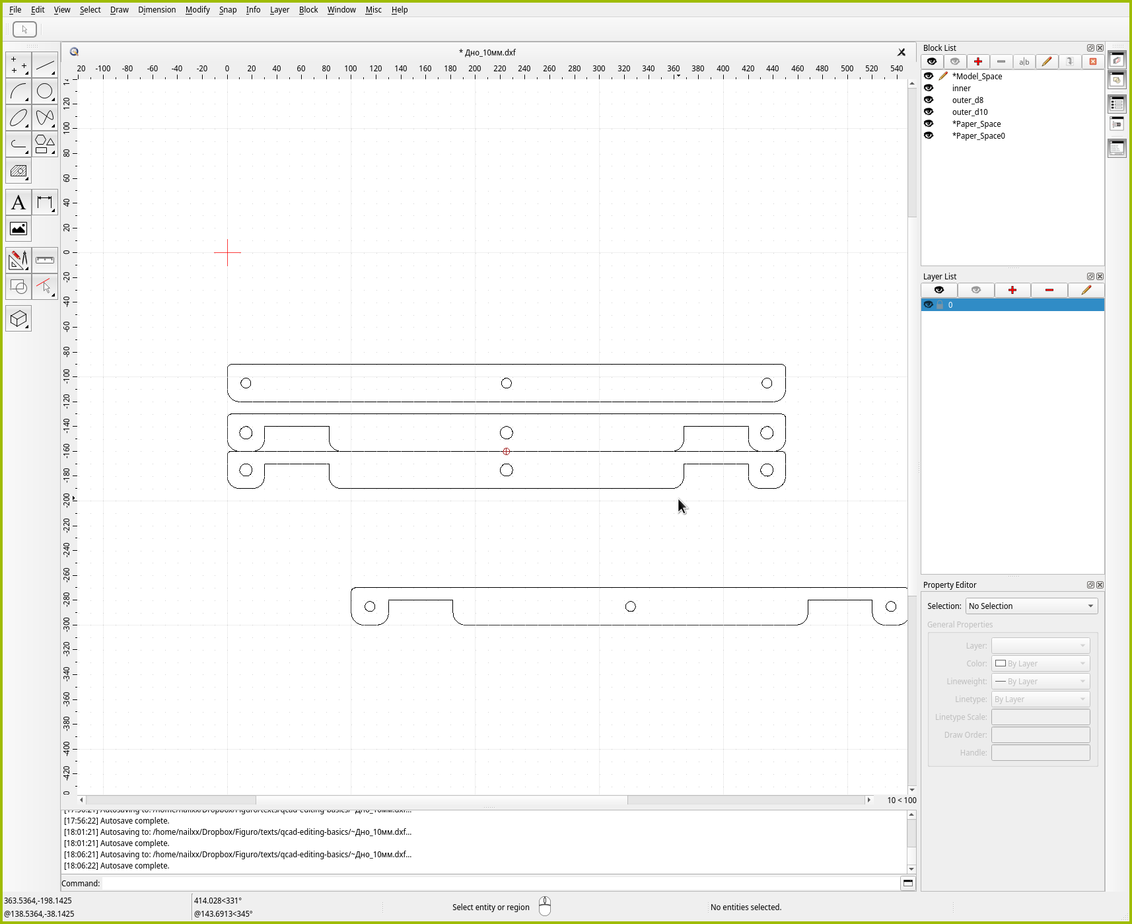Hide the outer_d10 block
Screen dimensions: 1132x924
point(929,112)
